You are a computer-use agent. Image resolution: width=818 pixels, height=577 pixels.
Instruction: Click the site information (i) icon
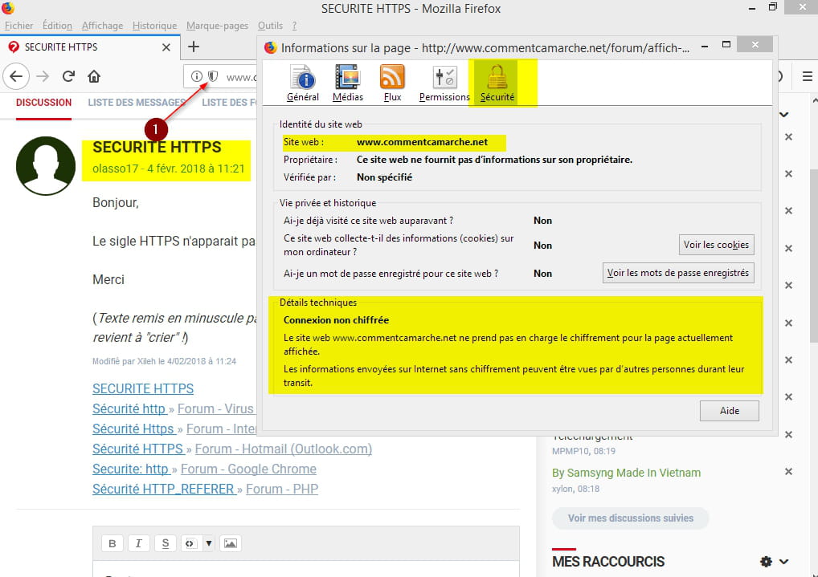[197, 76]
